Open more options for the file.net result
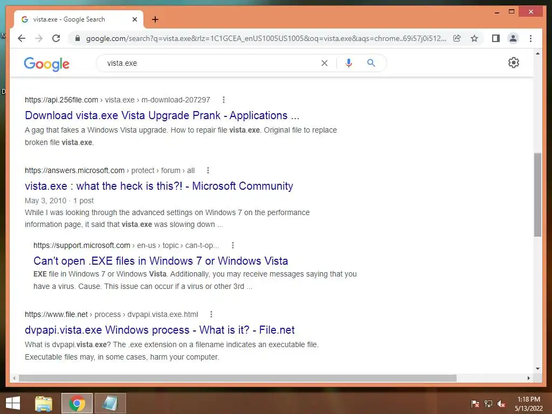Viewport: 552px width, 414px height. [211, 314]
